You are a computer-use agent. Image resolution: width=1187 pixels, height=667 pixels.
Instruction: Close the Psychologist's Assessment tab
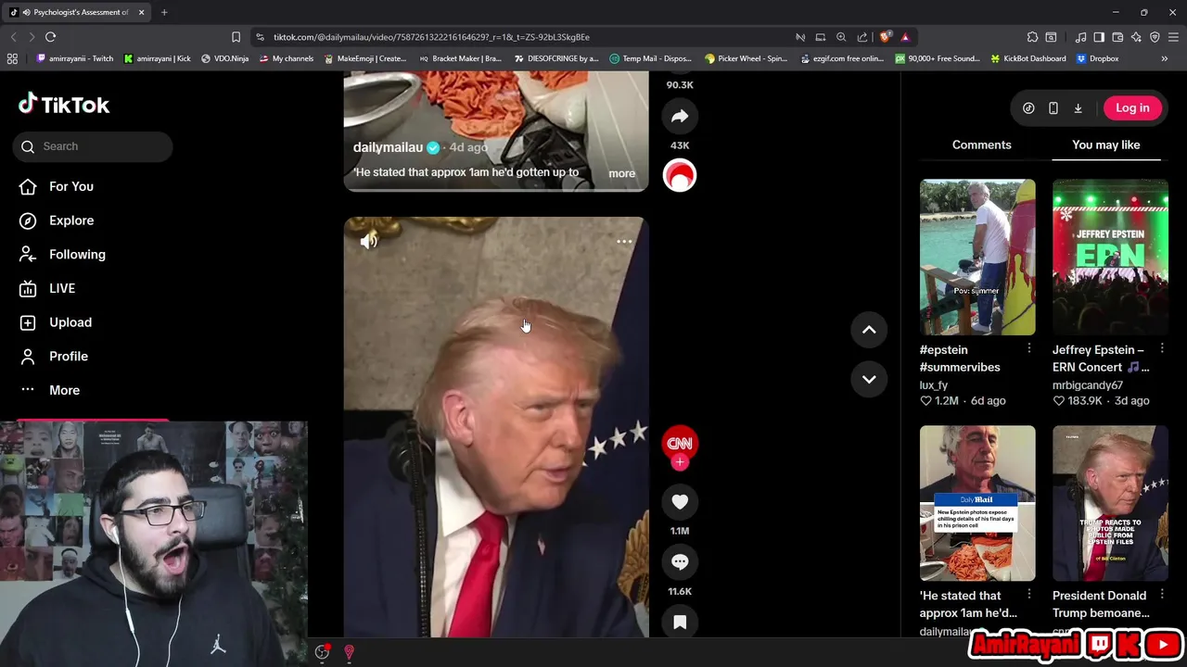click(x=141, y=12)
